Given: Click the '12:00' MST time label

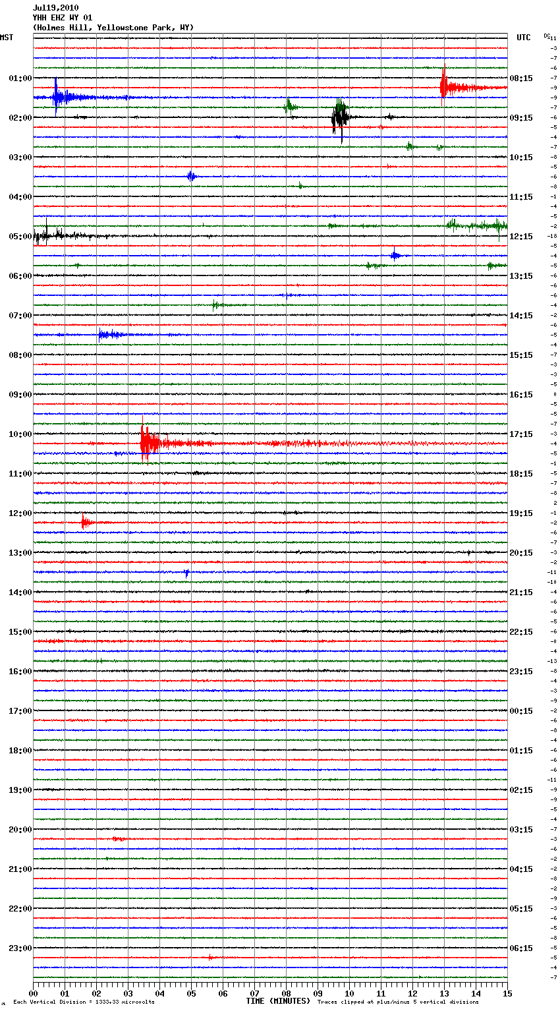Looking at the screenshot, I should point(20,513).
